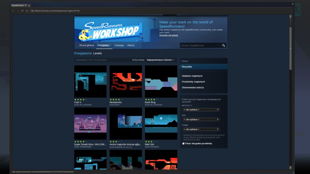Click the page scrollbar down arrow
The image size is (310, 174).
coord(291,167)
